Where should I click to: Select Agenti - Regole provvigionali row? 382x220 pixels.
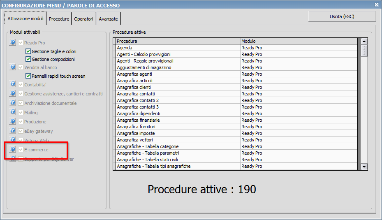[x=236, y=61]
